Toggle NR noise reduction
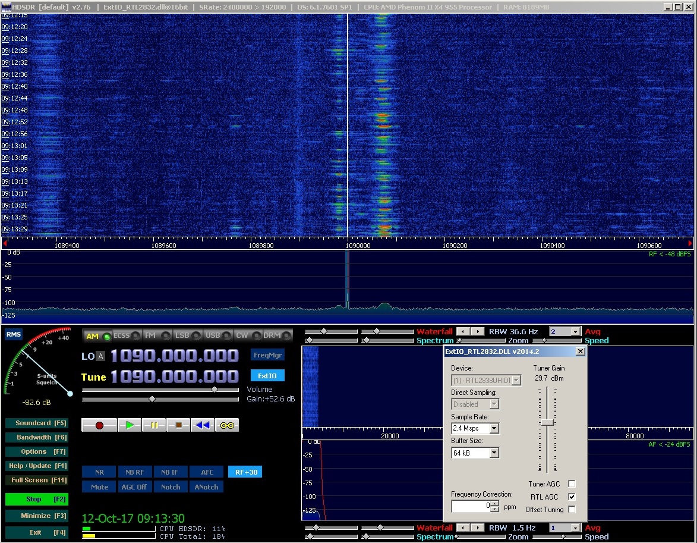The width and height of the screenshot is (697, 543). click(x=99, y=472)
